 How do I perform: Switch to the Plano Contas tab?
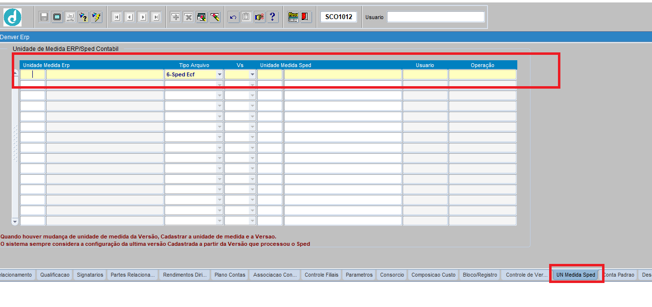tap(230, 275)
